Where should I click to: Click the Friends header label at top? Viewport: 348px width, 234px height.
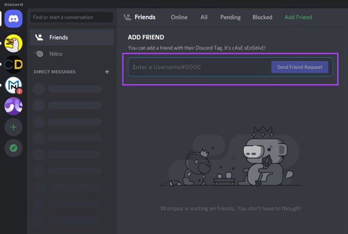pyautogui.click(x=145, y=17)
